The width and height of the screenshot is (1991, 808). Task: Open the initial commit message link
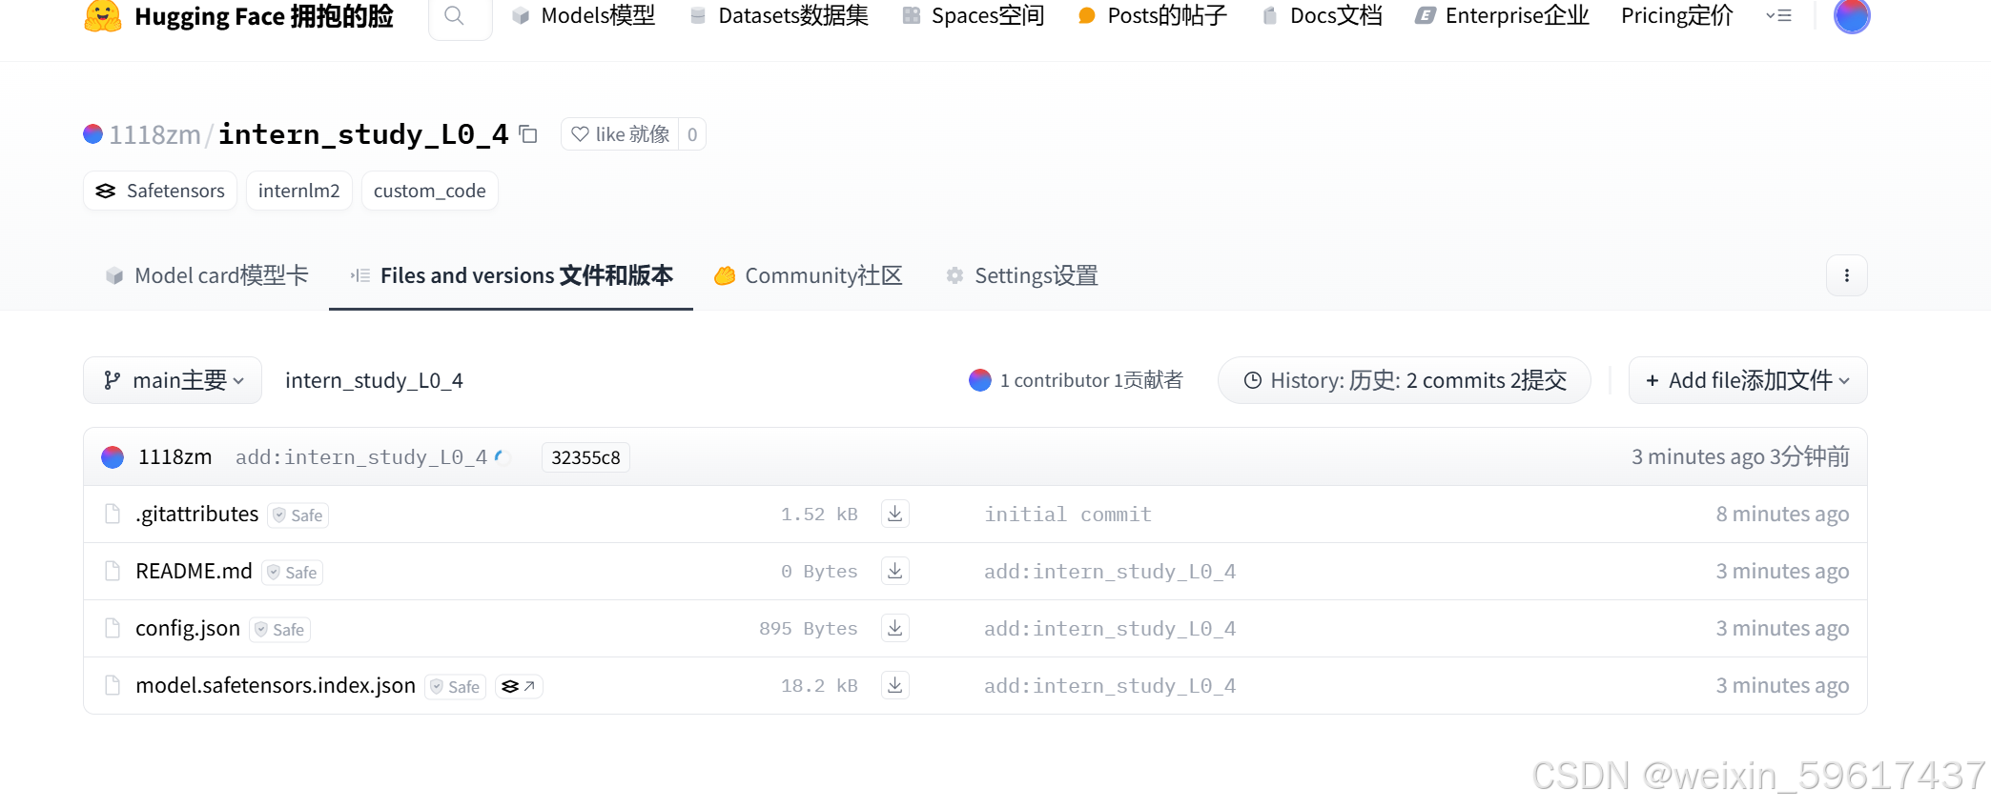[x=1068, y=515]
